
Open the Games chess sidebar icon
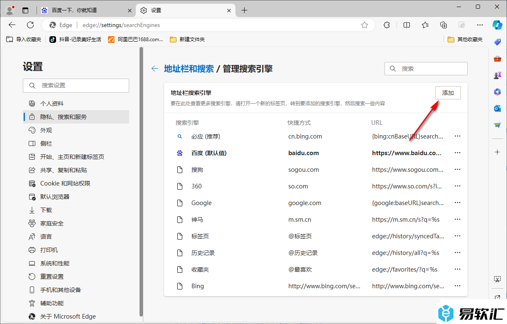497,75
